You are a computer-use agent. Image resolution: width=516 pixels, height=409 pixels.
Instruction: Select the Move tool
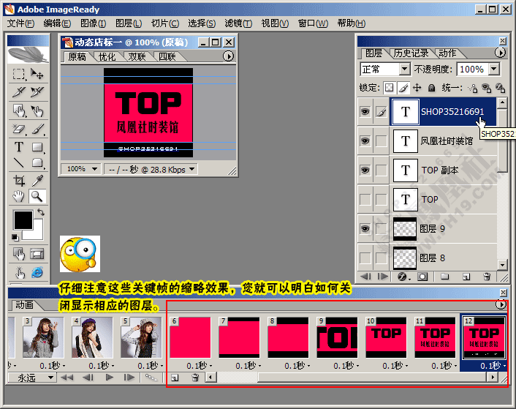tap(37, 74)
